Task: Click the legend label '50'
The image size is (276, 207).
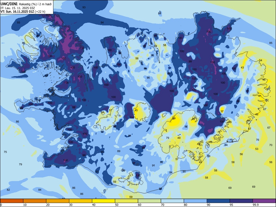Action: 117,205
